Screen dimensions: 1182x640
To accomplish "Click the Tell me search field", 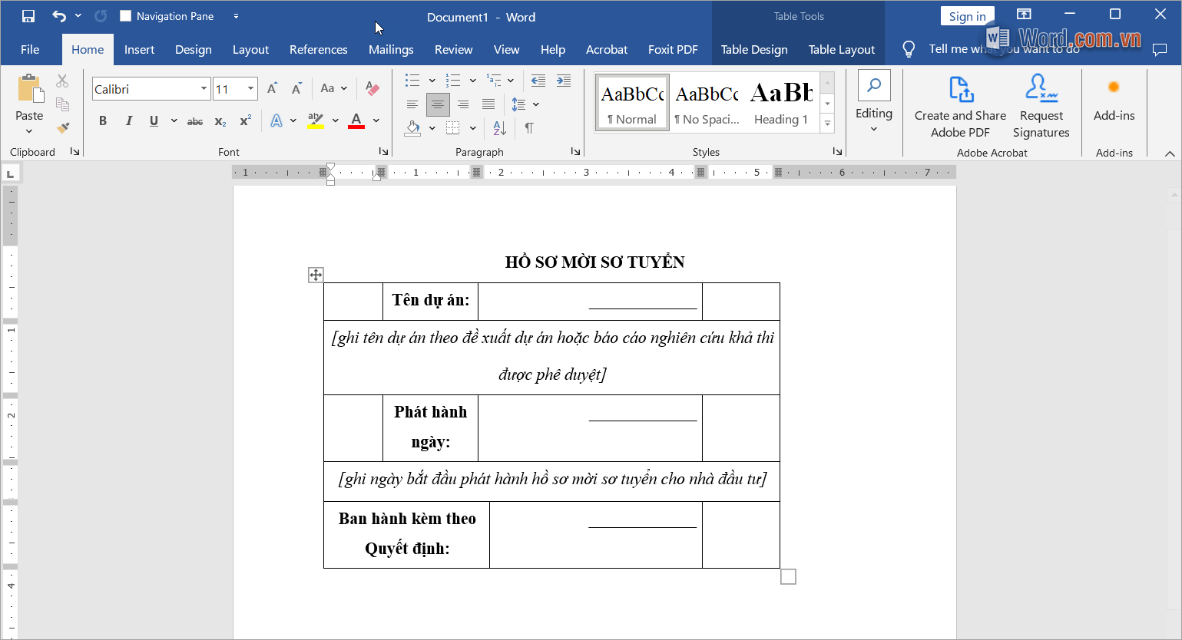I will pos(998,49).
